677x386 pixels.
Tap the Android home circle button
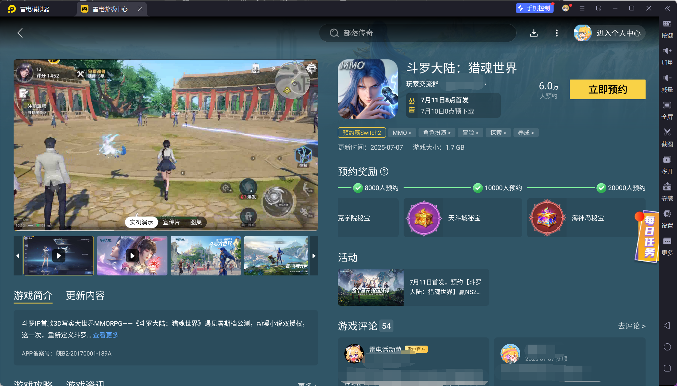pos(667,347)
